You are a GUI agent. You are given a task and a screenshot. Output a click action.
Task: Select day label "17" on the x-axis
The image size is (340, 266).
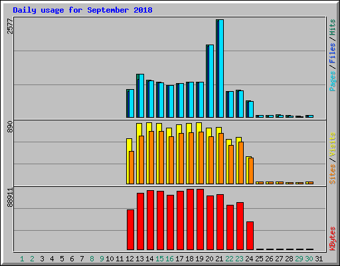click(x=179, y=259)
